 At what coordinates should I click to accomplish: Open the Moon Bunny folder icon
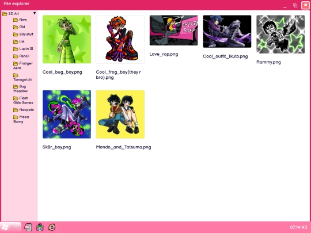click(x=16, y=117)
